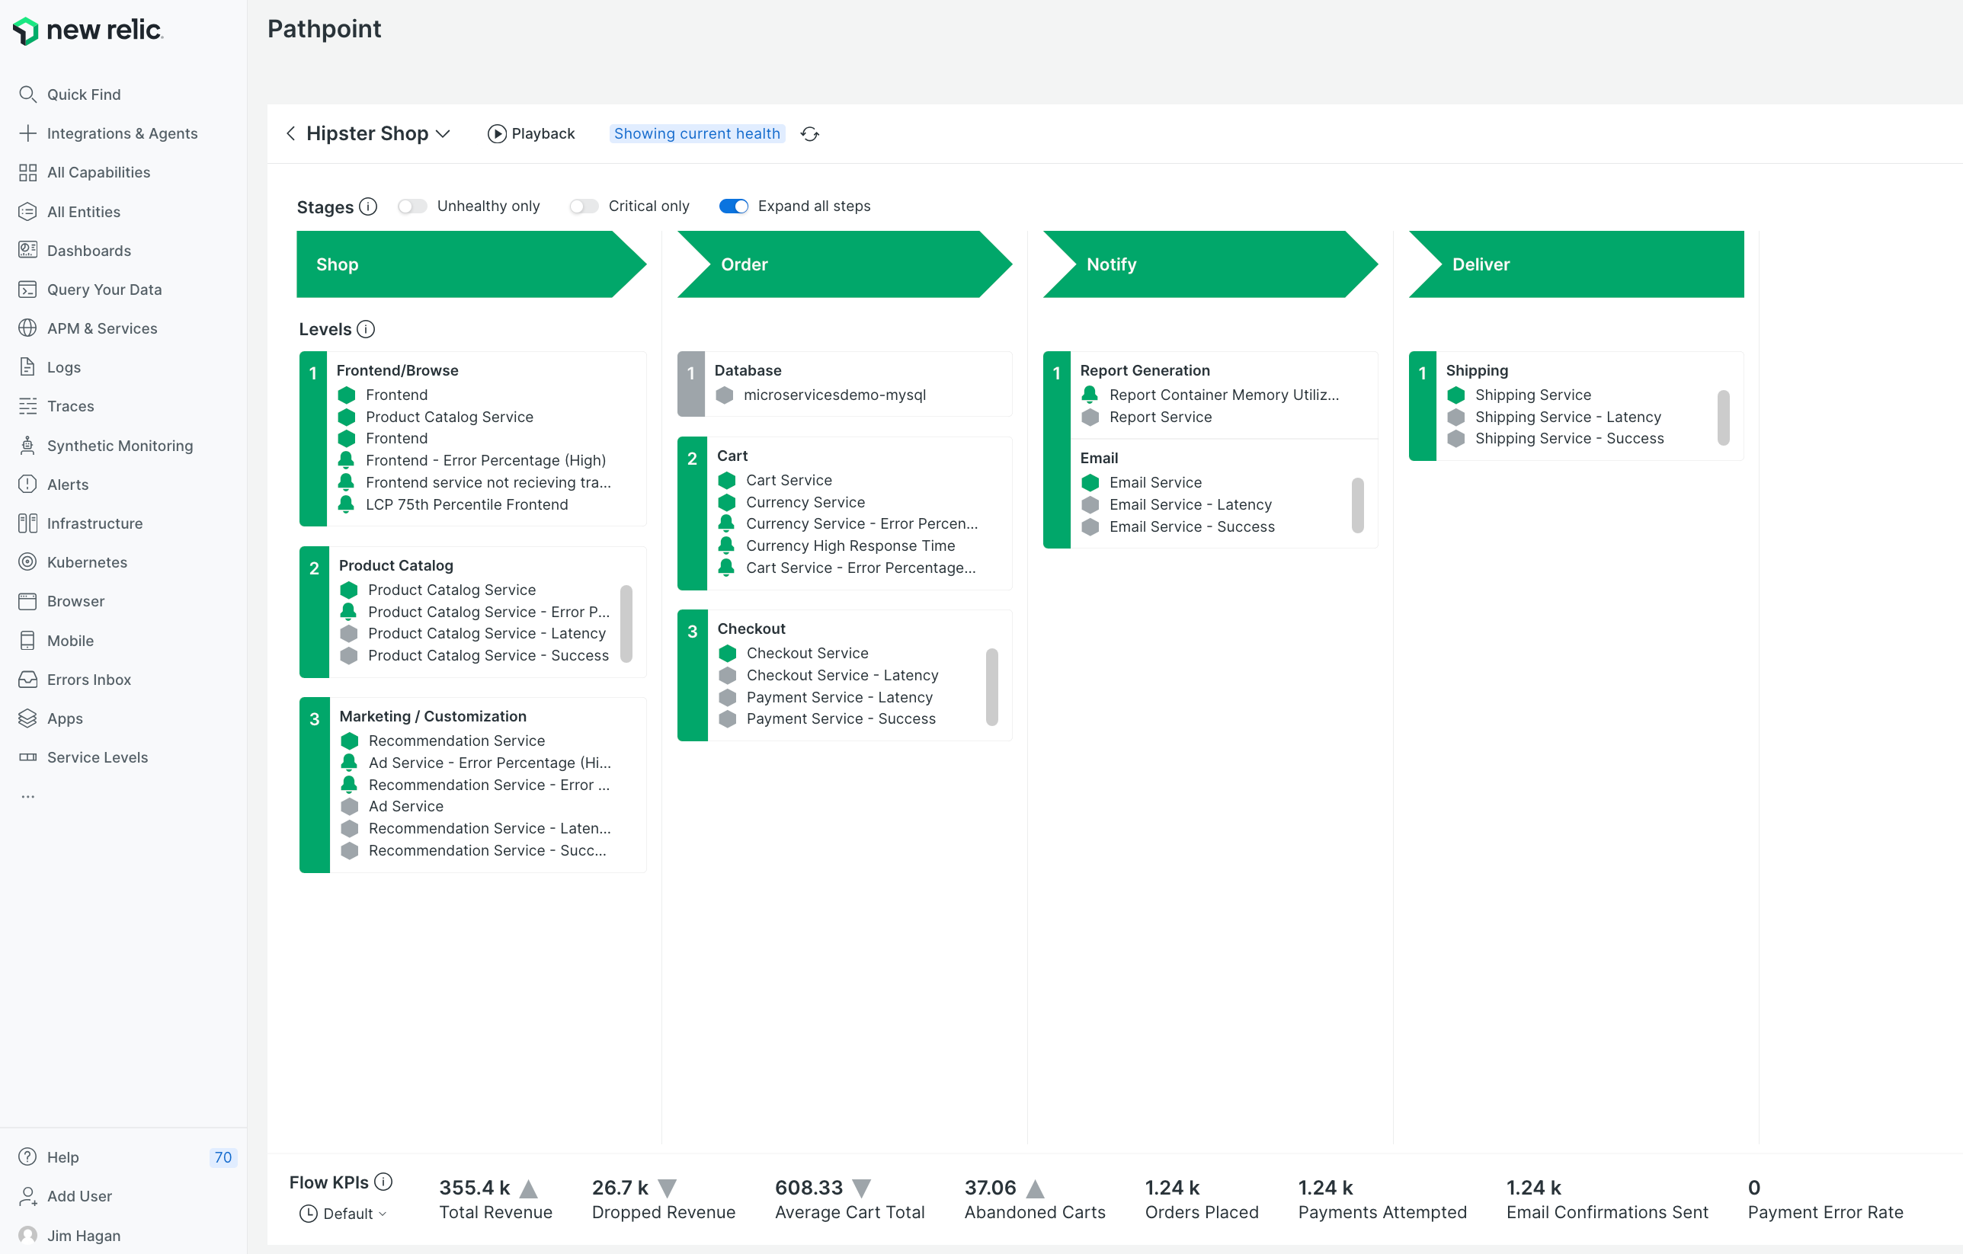Expand more sidebar items with ellipsis

(x=27, y=796)
